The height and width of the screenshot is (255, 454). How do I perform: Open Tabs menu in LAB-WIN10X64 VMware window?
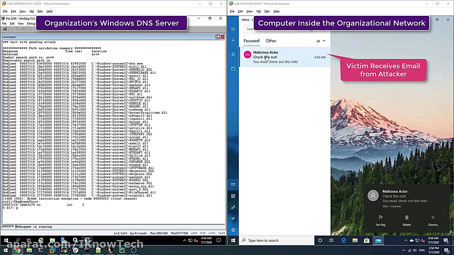pos(267,11)
